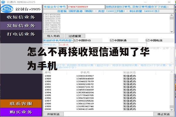Image resolution: width=176 pixels, height=117 pixels.
Task: Click the 发送状态 column header
Action: point(129,73)
